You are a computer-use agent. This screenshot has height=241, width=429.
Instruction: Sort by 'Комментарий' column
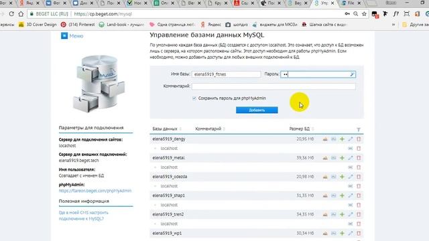[x=210, y=129]
